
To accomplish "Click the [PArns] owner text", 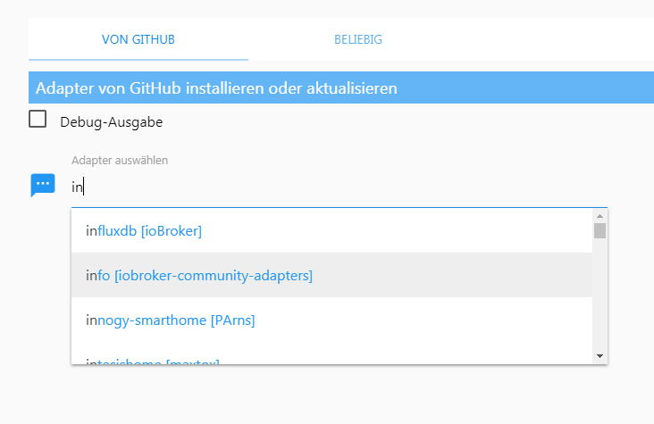I will (232, 320).
